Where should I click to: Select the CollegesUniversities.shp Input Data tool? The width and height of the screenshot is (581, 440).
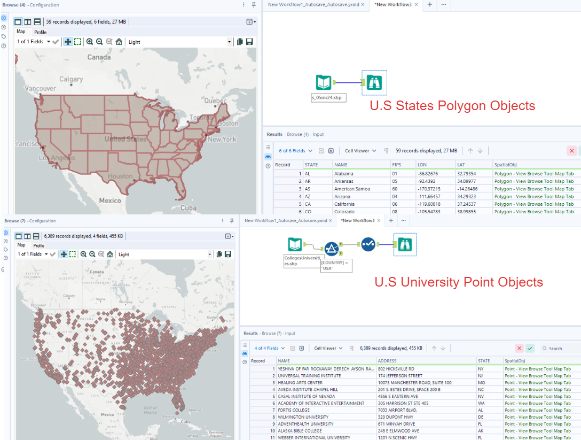click(295, 244)
